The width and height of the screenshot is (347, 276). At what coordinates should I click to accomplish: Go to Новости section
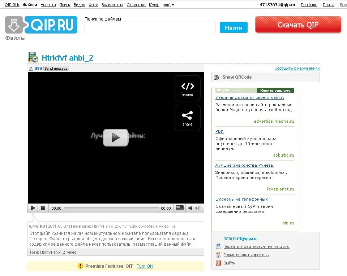pos(48,5)
